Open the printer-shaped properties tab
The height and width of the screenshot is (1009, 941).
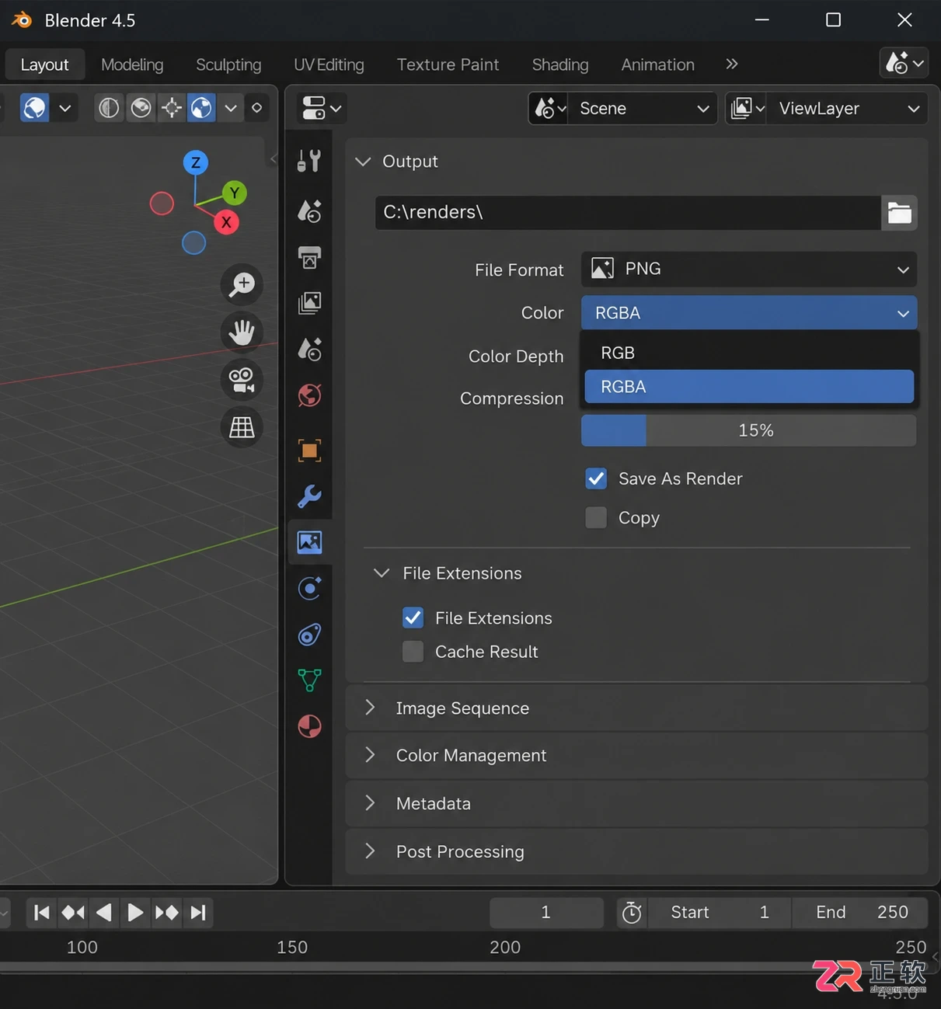[309, 257]
